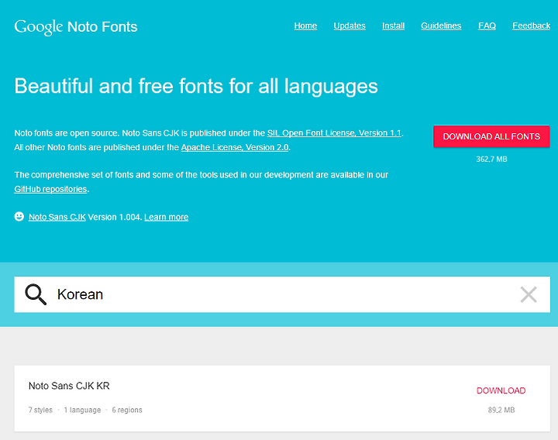558x440 pixels.
Task: Open SIL Open Font License link
Action: (334, 133)
